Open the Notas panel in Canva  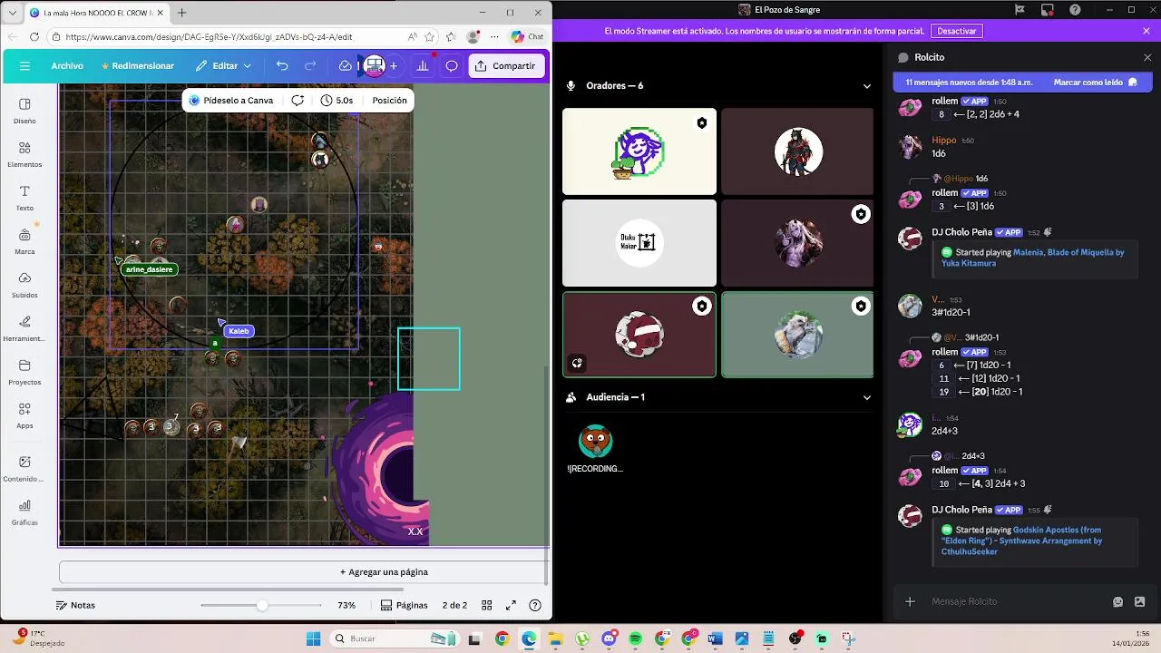[x=75, y=605]
